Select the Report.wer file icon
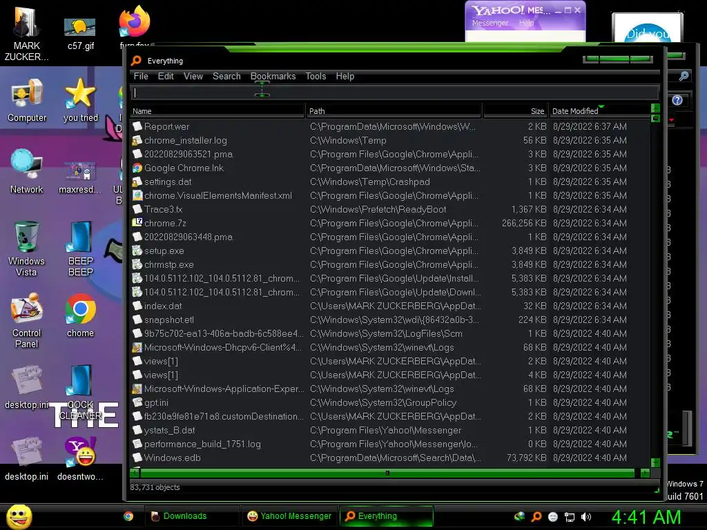 pos(137,127)
